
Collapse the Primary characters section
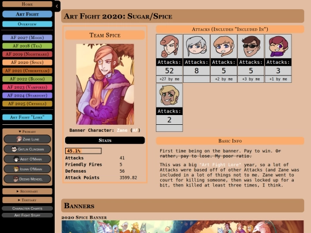pos(28,132)
